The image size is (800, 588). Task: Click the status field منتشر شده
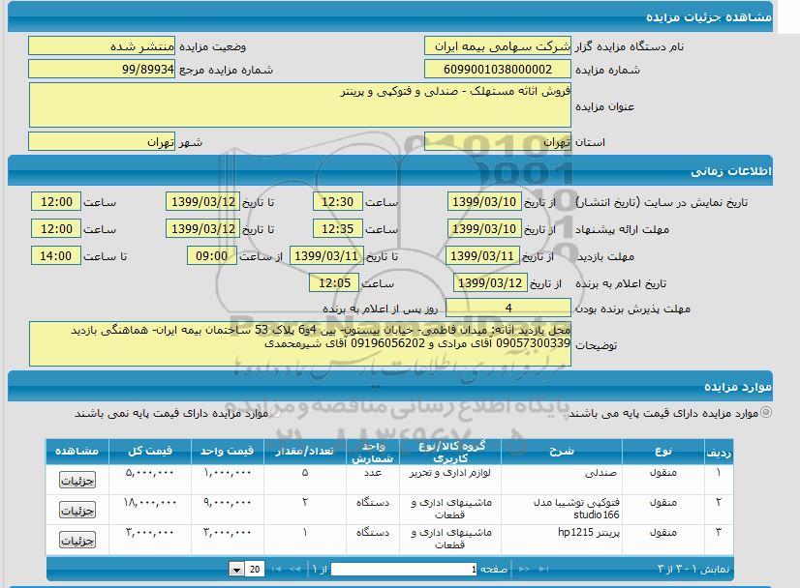click(102, 45)
